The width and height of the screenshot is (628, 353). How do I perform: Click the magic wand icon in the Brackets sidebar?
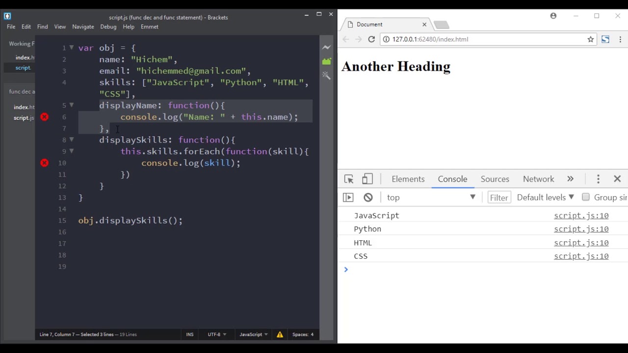click(x=326, y=76)
